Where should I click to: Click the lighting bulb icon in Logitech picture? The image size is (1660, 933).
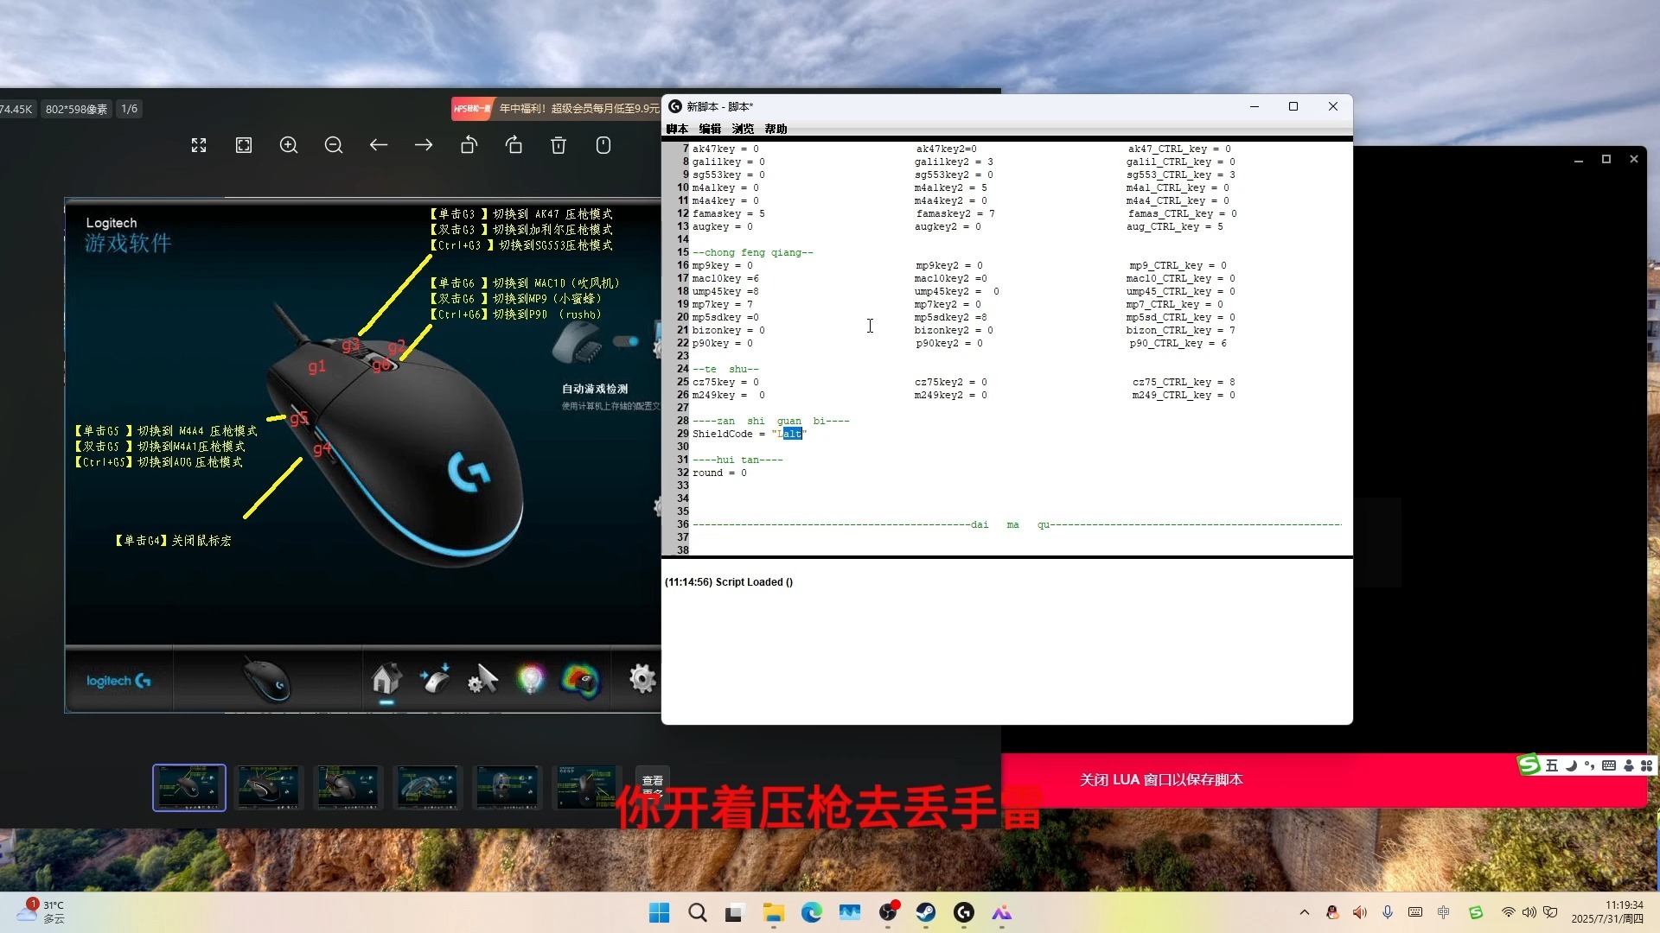531,679
